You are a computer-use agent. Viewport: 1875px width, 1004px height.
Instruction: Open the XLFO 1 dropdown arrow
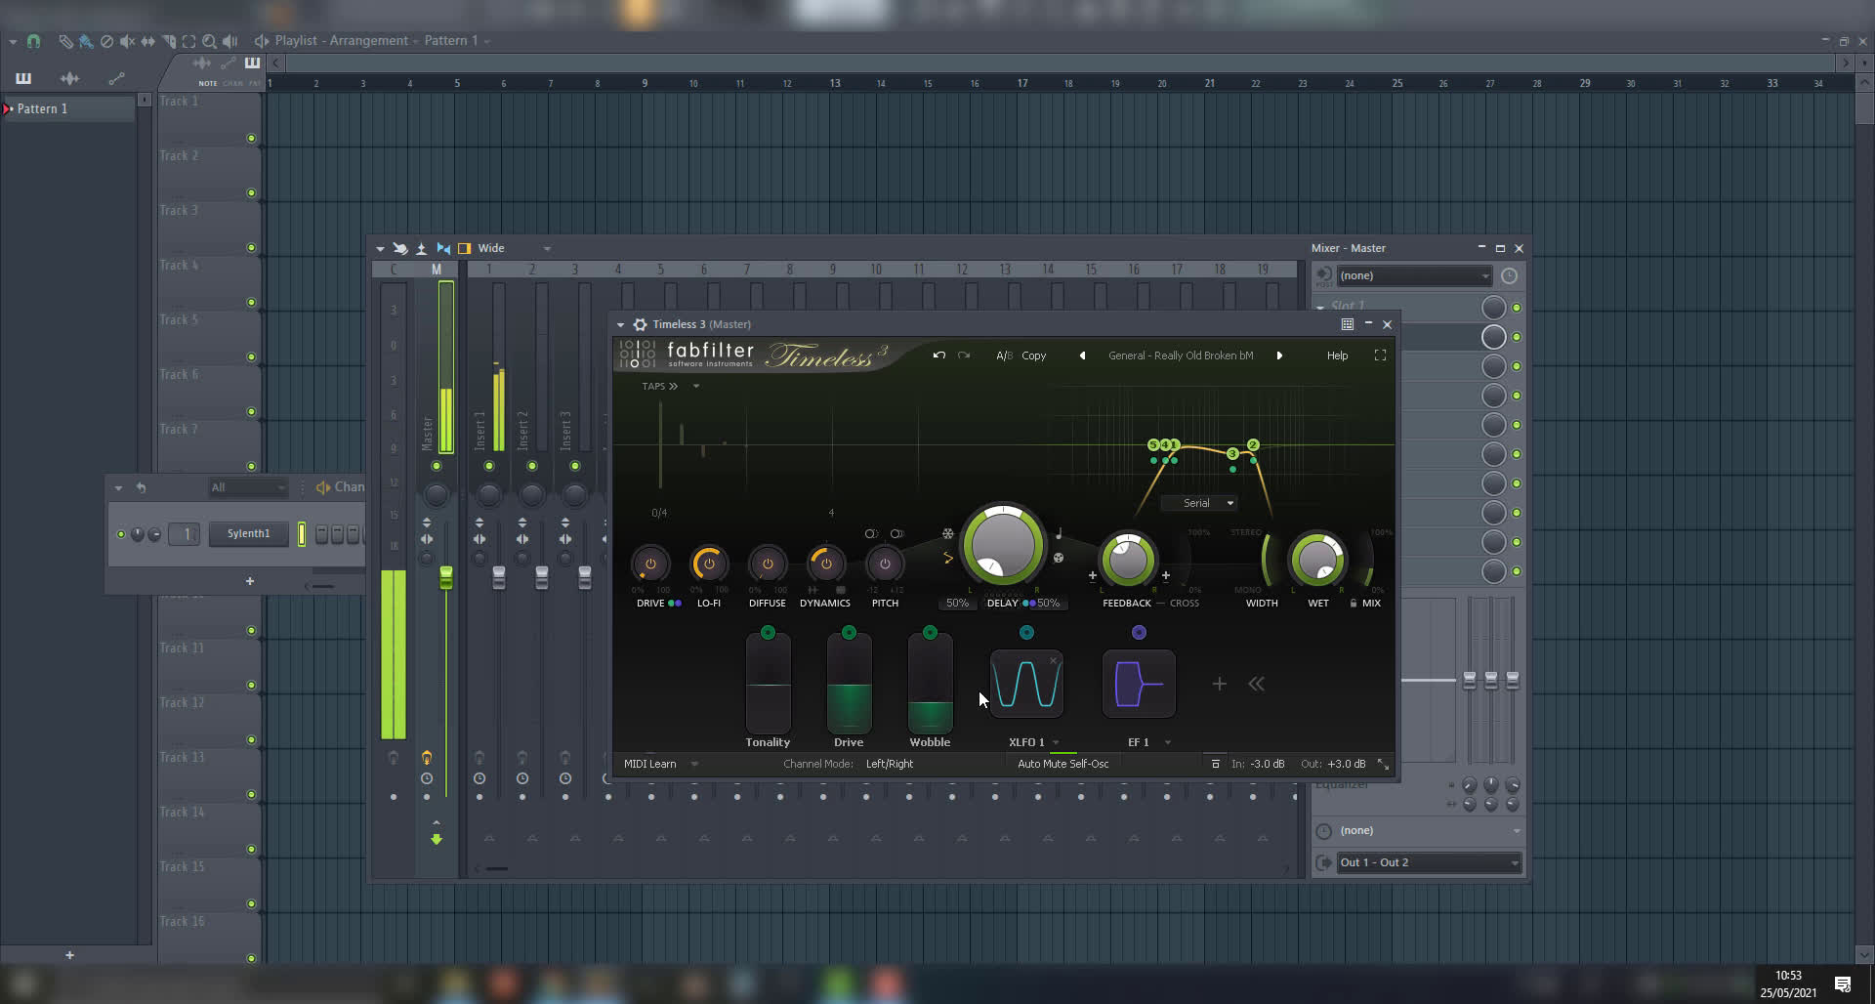pos(1056,742)
